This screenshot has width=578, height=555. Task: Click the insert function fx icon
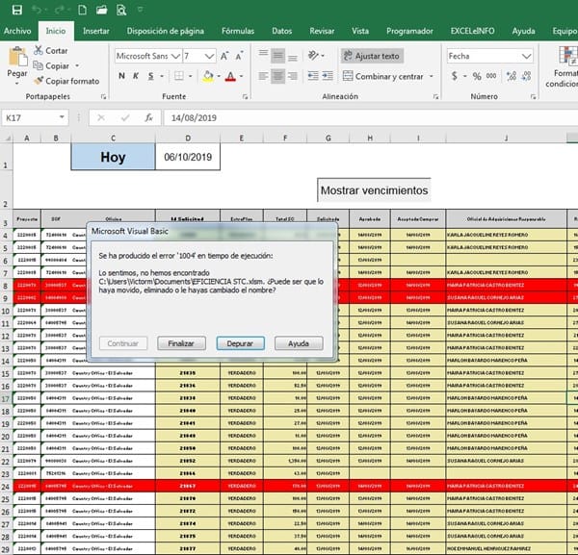coord(148,117)
